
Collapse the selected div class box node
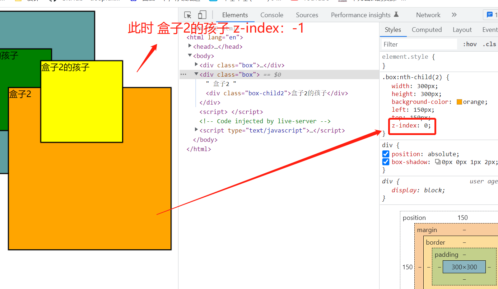(x=196, y=74)
